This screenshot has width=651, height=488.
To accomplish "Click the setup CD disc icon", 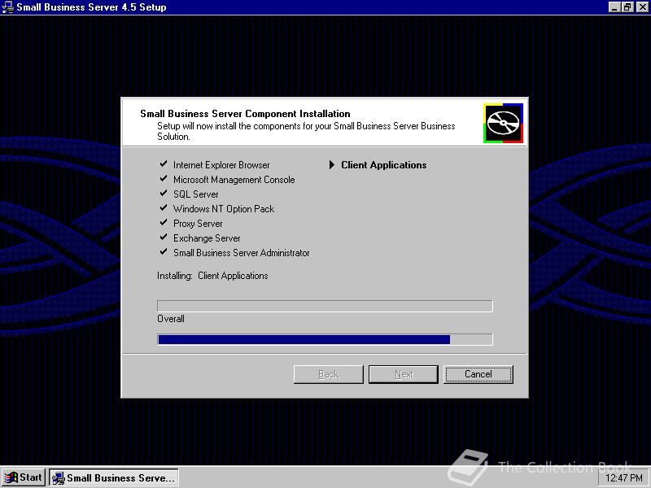I will pos(503,124).
